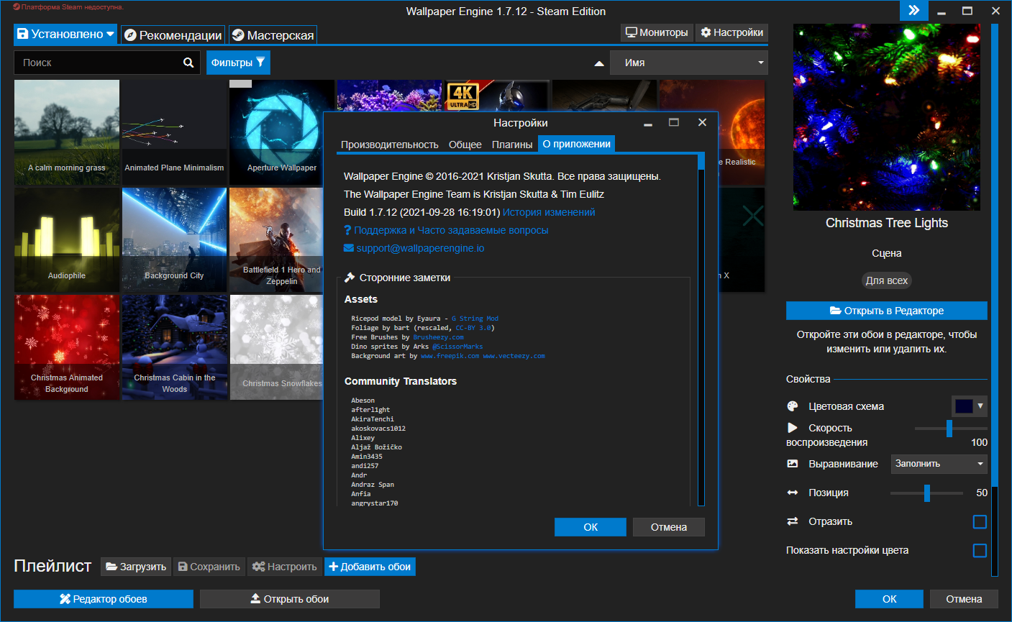Switch to Общее tab
The height and width of the screenshot is (622, 1012).
465,145
